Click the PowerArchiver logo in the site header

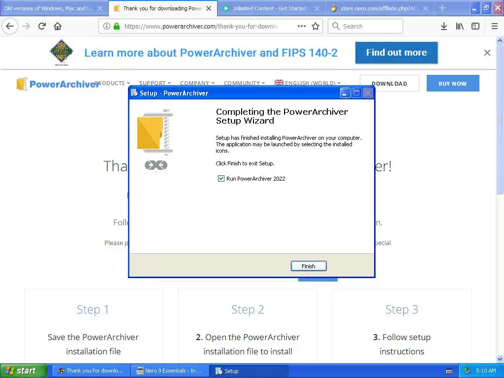[58, 84]
